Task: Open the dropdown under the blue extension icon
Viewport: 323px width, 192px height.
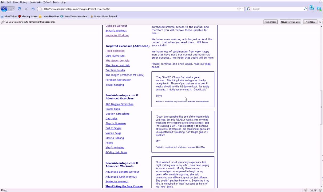Action: 312,11
